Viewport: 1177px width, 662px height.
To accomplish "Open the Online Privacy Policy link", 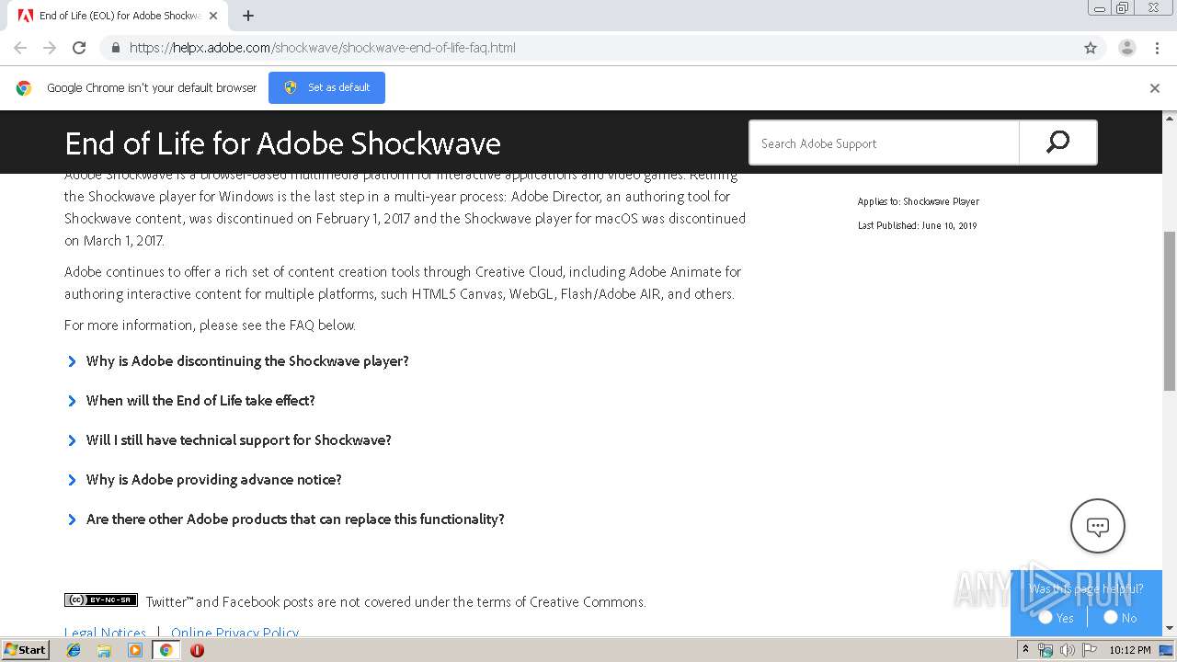I will coord(234,632).
